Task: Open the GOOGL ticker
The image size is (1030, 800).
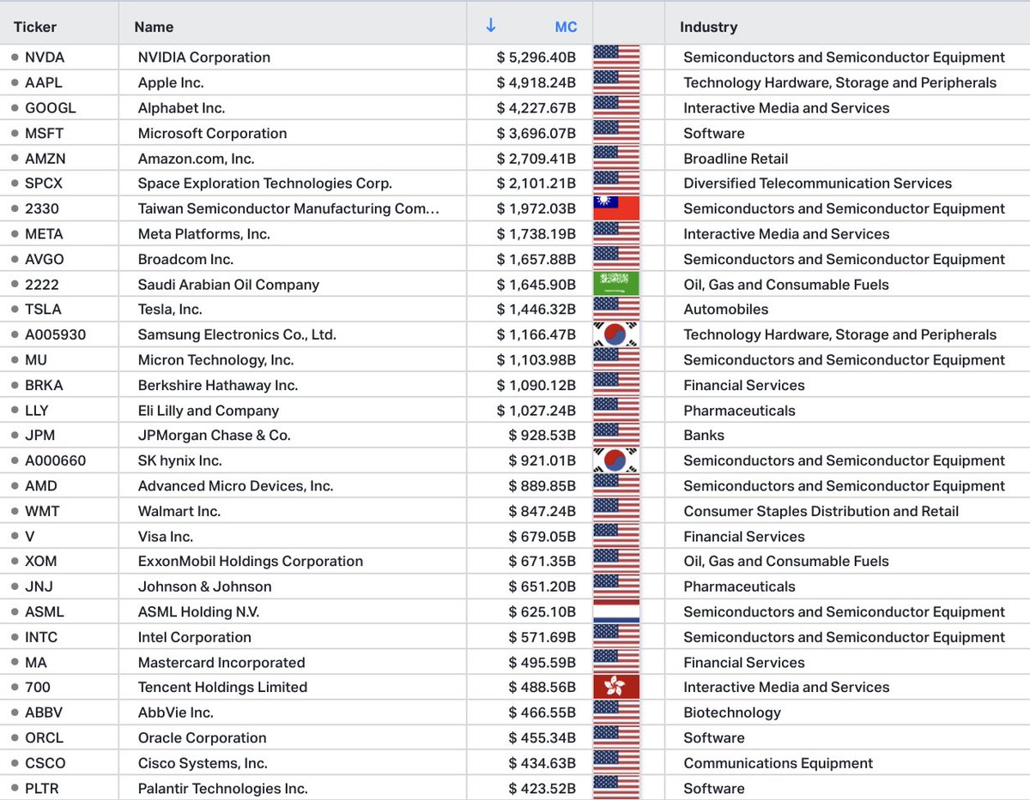Action: click(50, 108)
